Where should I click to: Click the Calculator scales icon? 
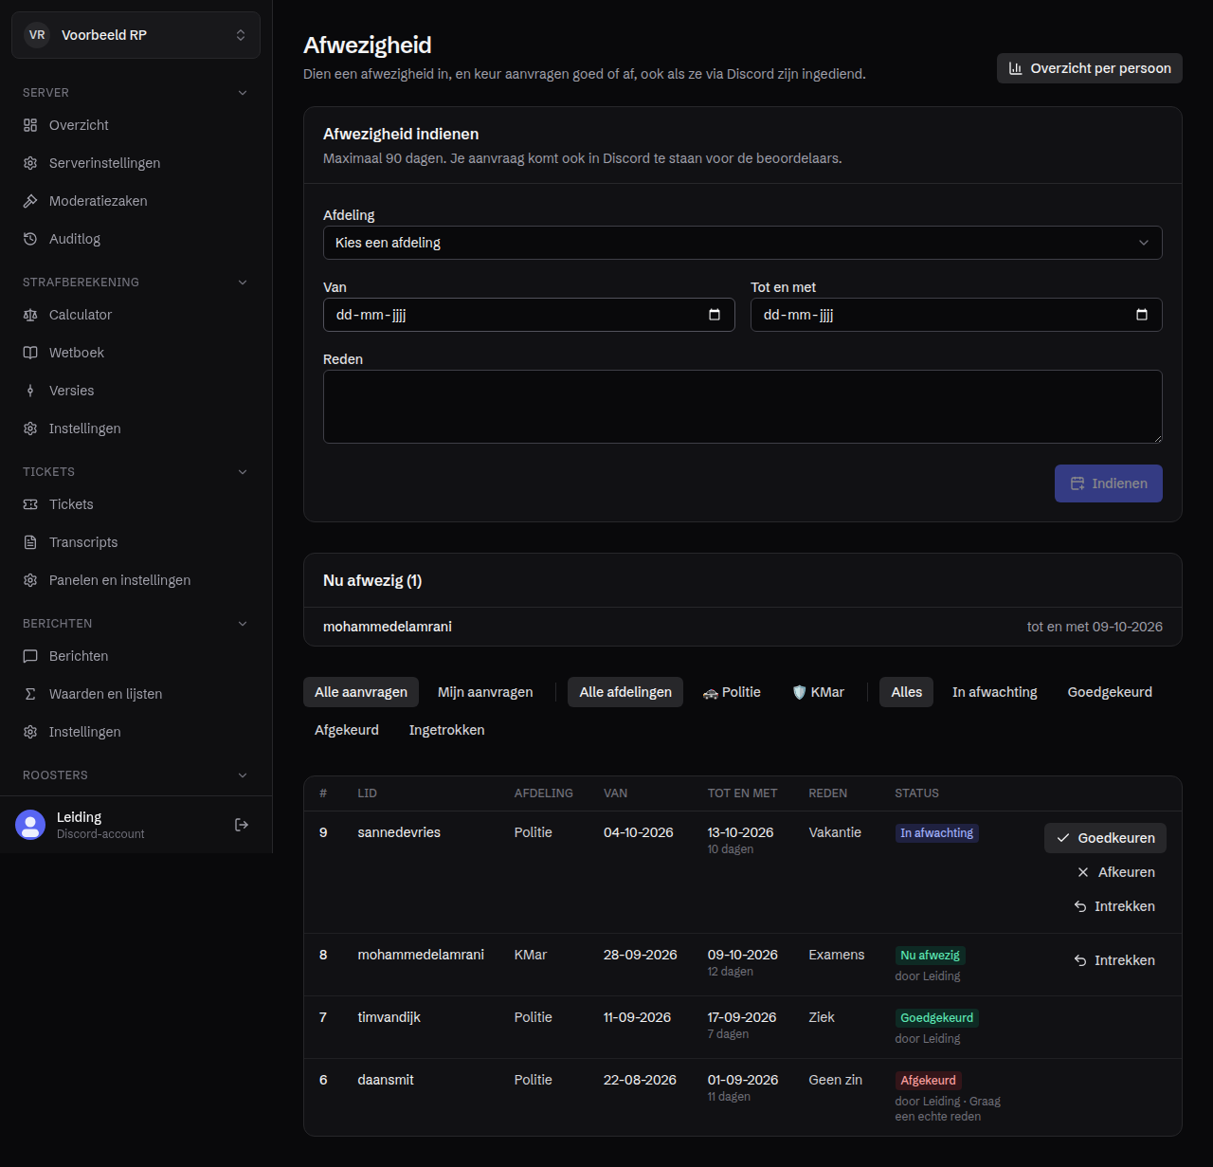point(30,315)
